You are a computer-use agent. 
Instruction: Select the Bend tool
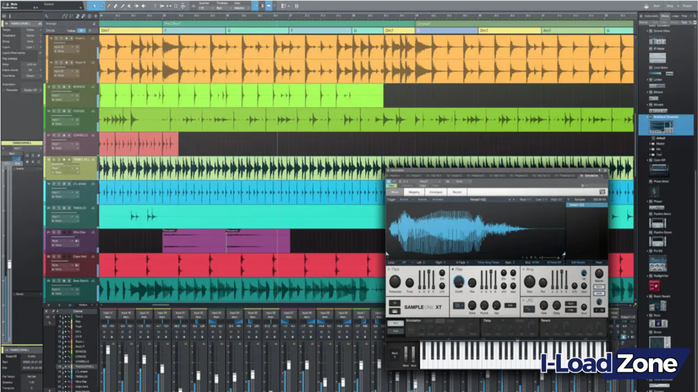click(x=136, y=5)
